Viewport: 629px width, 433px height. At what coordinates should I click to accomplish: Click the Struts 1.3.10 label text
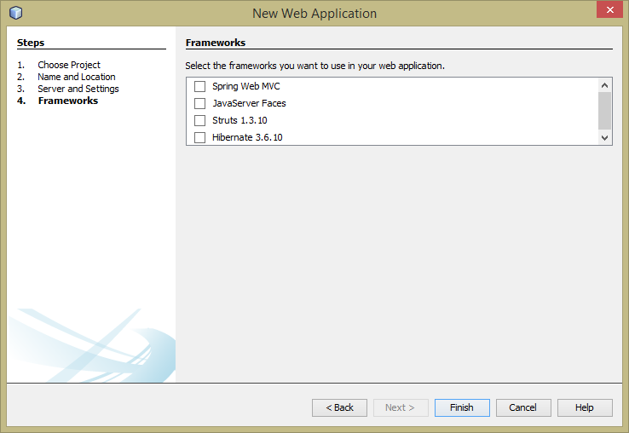(x=239, y=120)
